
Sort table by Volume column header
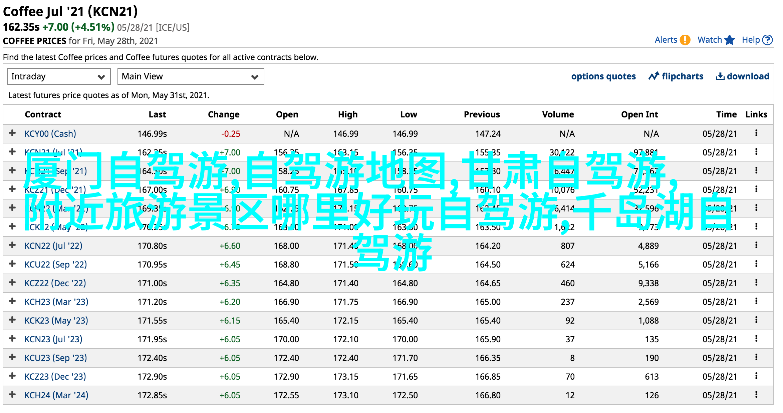click(x=558, y=114)
